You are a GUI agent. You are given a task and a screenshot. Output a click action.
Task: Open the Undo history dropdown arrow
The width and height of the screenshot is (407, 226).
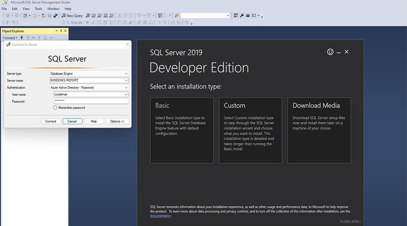pos(144,15)
